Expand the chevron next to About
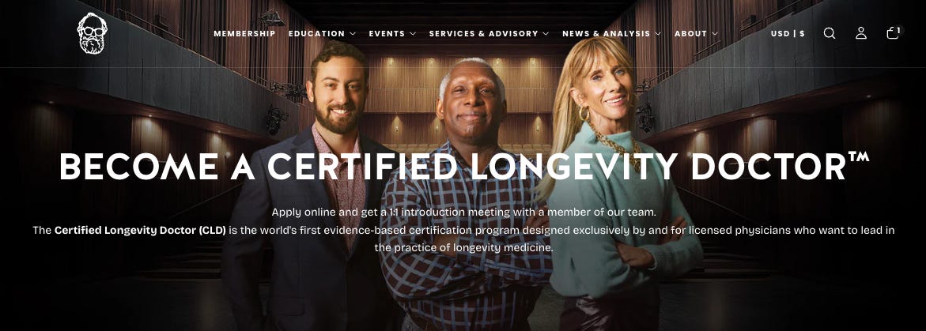 715,34
